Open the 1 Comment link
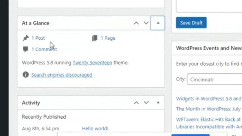The width and height of the screenshot is (242, 136). coord(44,49)
